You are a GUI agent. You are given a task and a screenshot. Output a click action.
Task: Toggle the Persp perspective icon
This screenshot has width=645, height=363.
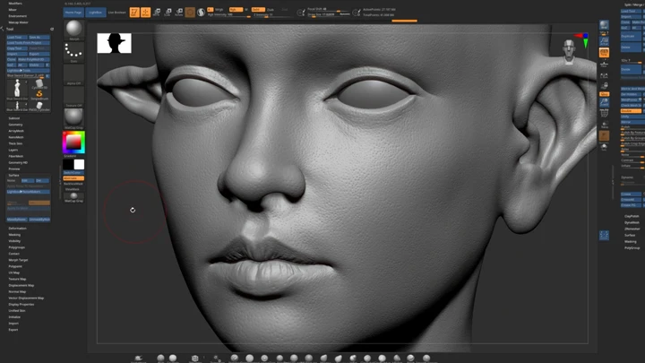tap(604, 53)
